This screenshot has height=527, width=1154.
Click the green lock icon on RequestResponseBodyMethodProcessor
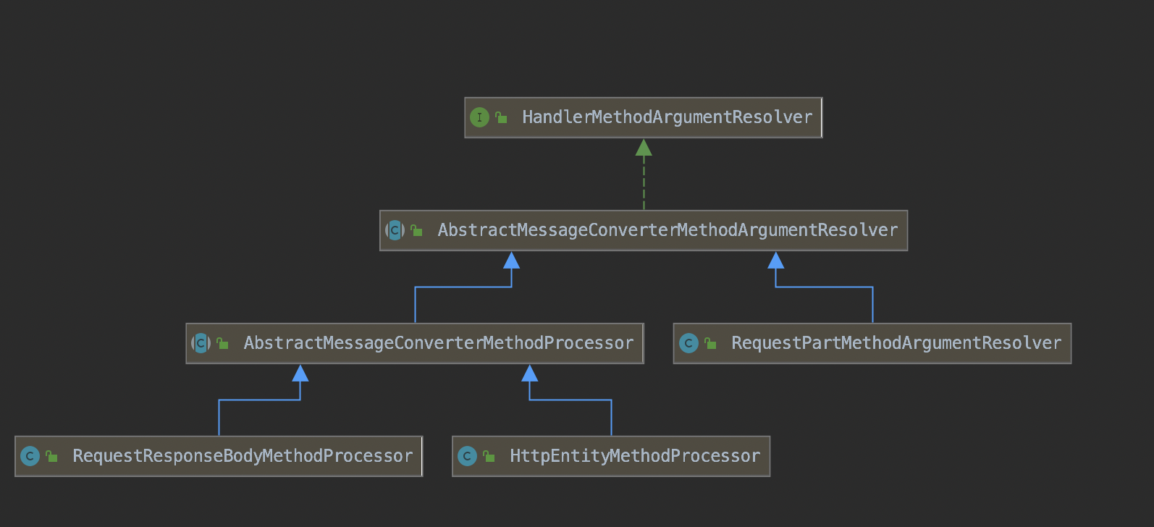pyautogui.click(x=52, y=456)
